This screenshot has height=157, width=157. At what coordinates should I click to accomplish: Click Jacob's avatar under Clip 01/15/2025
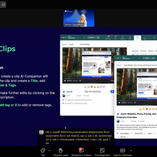point(64,95)
